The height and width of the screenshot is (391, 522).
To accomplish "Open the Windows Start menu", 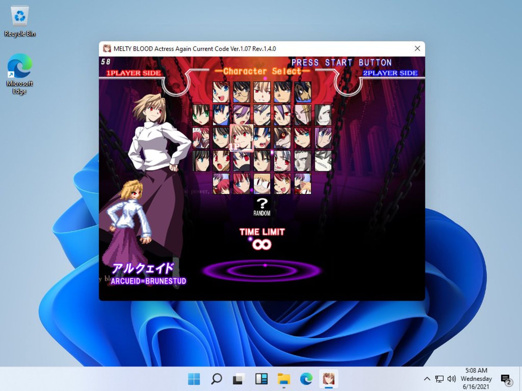I will pos(194,379).
